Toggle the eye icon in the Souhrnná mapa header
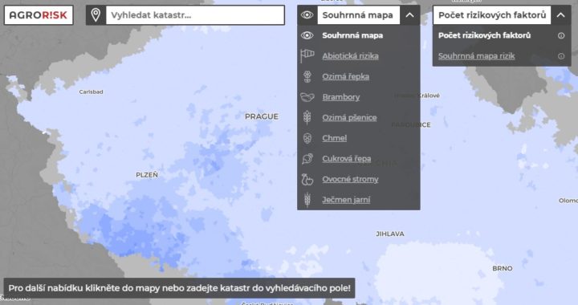 click(x=307, y=15)
